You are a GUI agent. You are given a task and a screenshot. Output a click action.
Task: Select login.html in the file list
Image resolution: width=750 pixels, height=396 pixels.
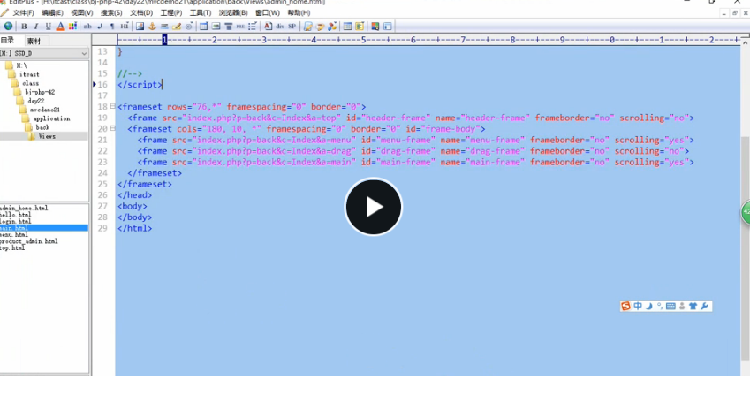15,221
